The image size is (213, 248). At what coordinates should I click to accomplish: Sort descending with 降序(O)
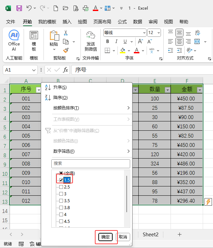click(x=60, y=98)
